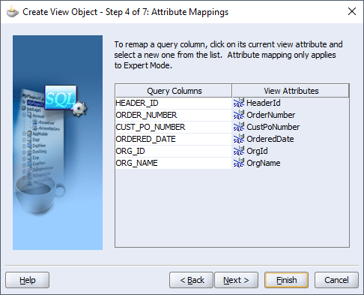Select the OrgName view attribute
This screenshot has width=364, height=295.
pos(291,163)
